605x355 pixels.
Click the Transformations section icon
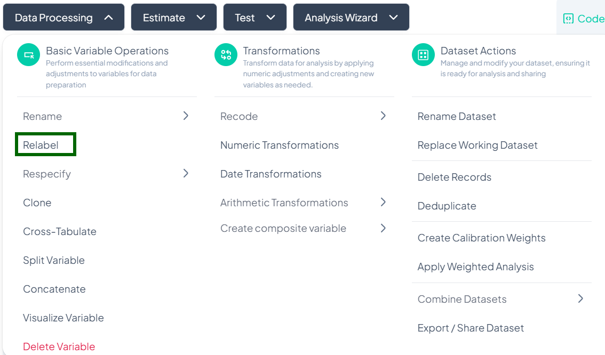(226, 55)
